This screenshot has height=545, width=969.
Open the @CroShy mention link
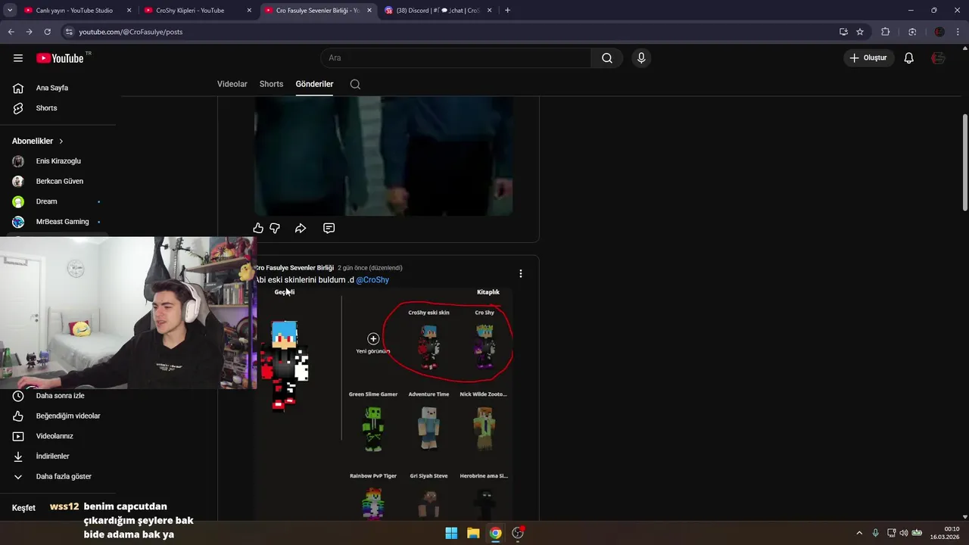372,280
